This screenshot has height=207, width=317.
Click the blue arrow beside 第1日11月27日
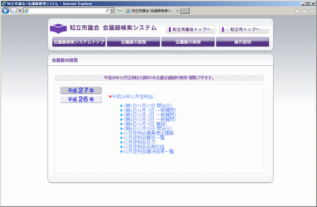(x=122, y=106)
